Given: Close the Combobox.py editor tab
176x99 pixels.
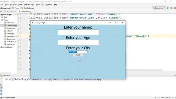Looking at the screenshot, I should click(x=33, y=12).
